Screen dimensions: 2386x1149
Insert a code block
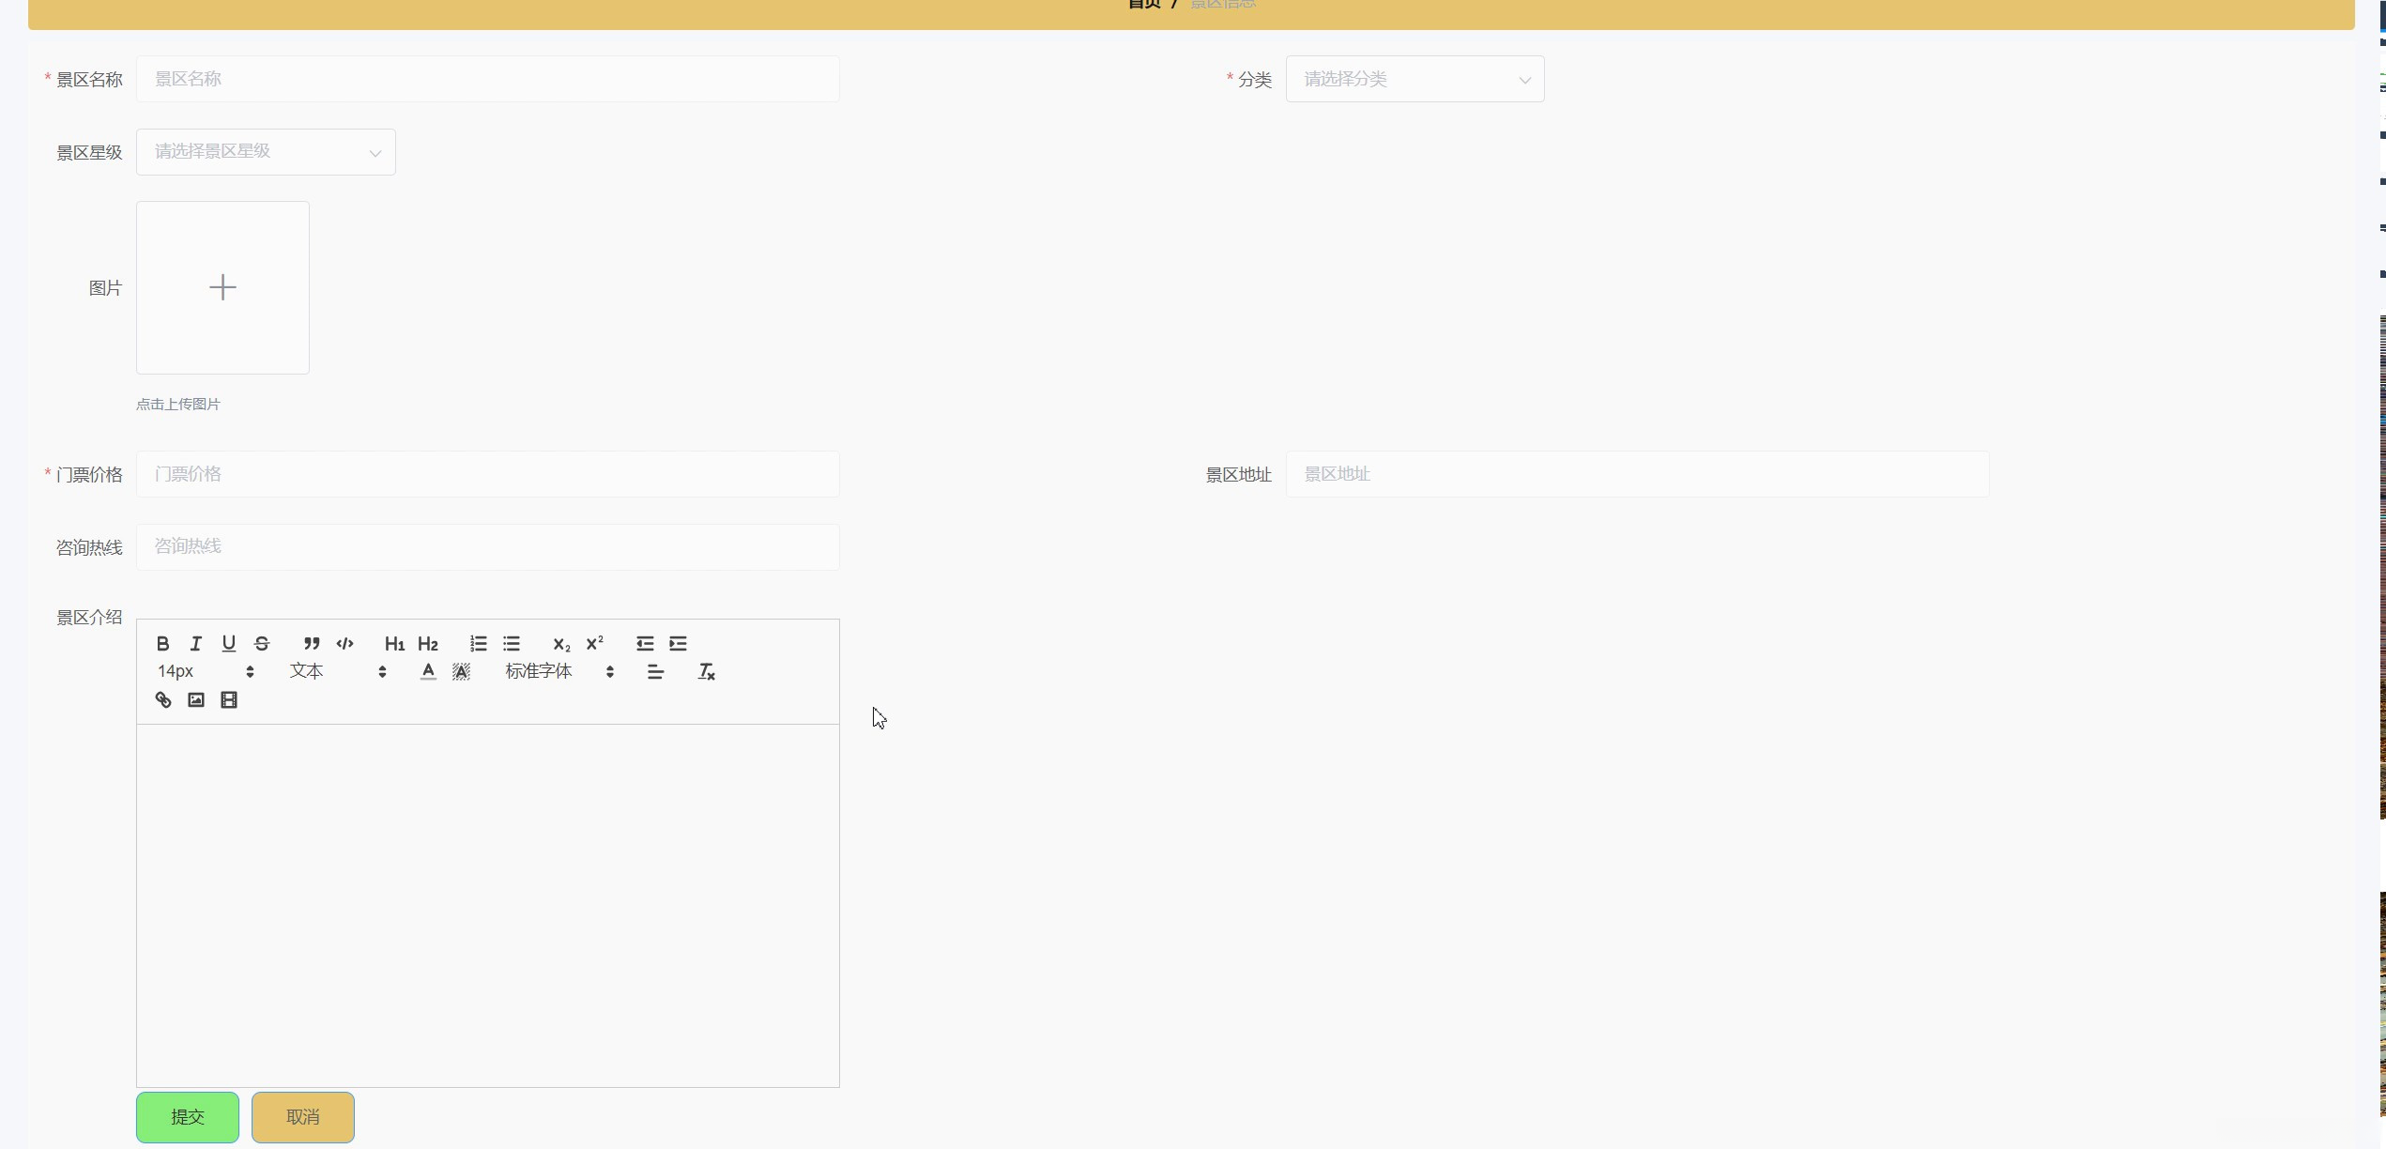pos(344,644)
